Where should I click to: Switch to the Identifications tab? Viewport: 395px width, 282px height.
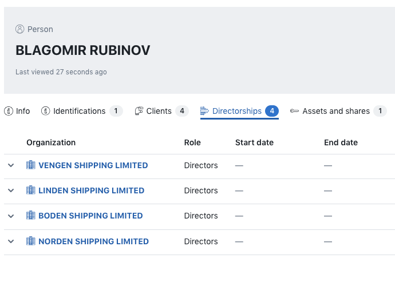[x=79, y=111]
